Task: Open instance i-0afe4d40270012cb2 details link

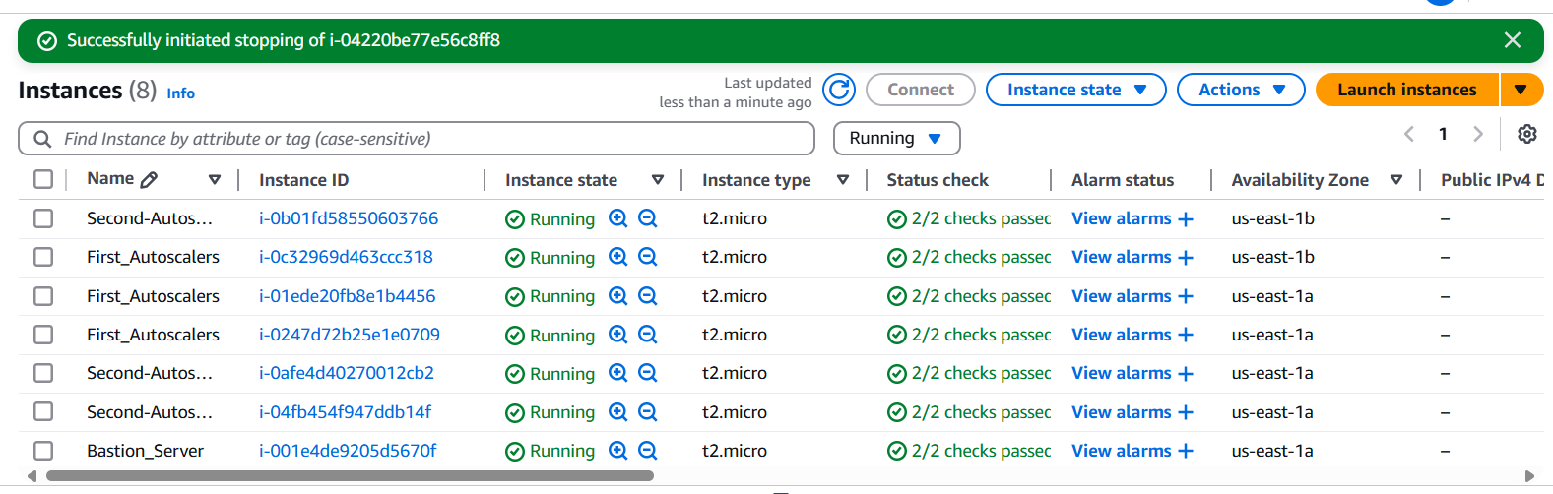Action: click(x=347, y=373)
